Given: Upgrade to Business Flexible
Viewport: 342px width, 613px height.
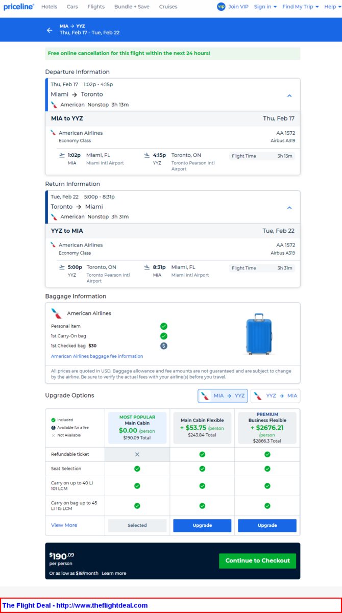Looking at the screenshot, I should [267, 525].
